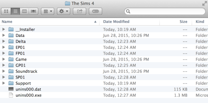
Task: Select the EP01 folder name
Action: click(x=20, y=47)
